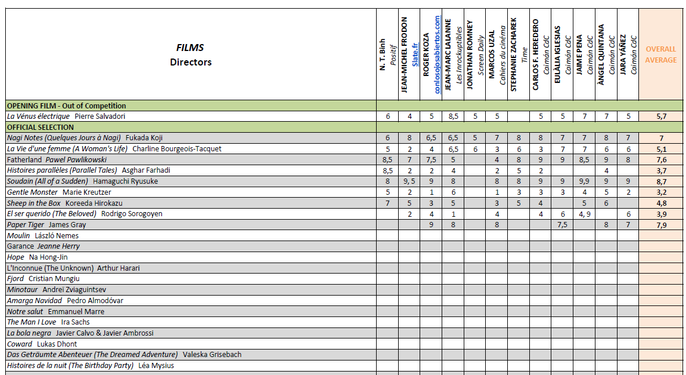Select the MARCOS UZAL column header
The image size is (686, 375).
[x=497, y=54]
